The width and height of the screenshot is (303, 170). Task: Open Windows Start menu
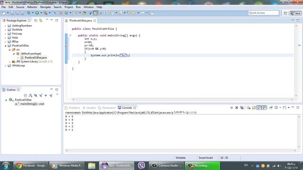click(x=6, y=166)
